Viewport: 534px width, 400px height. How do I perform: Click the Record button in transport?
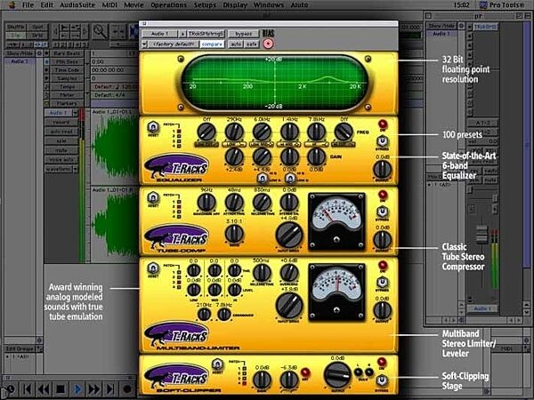click(127, 388)
